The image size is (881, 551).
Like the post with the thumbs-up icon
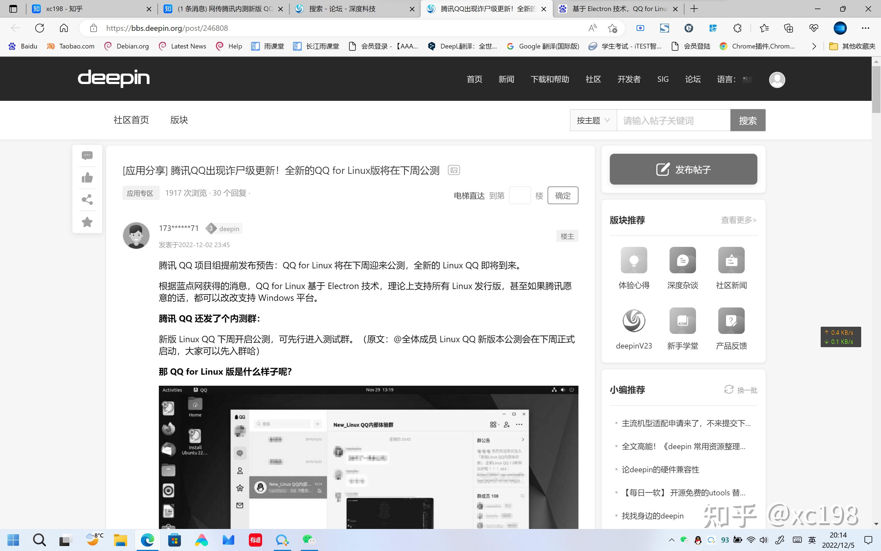tap(87, 177)
